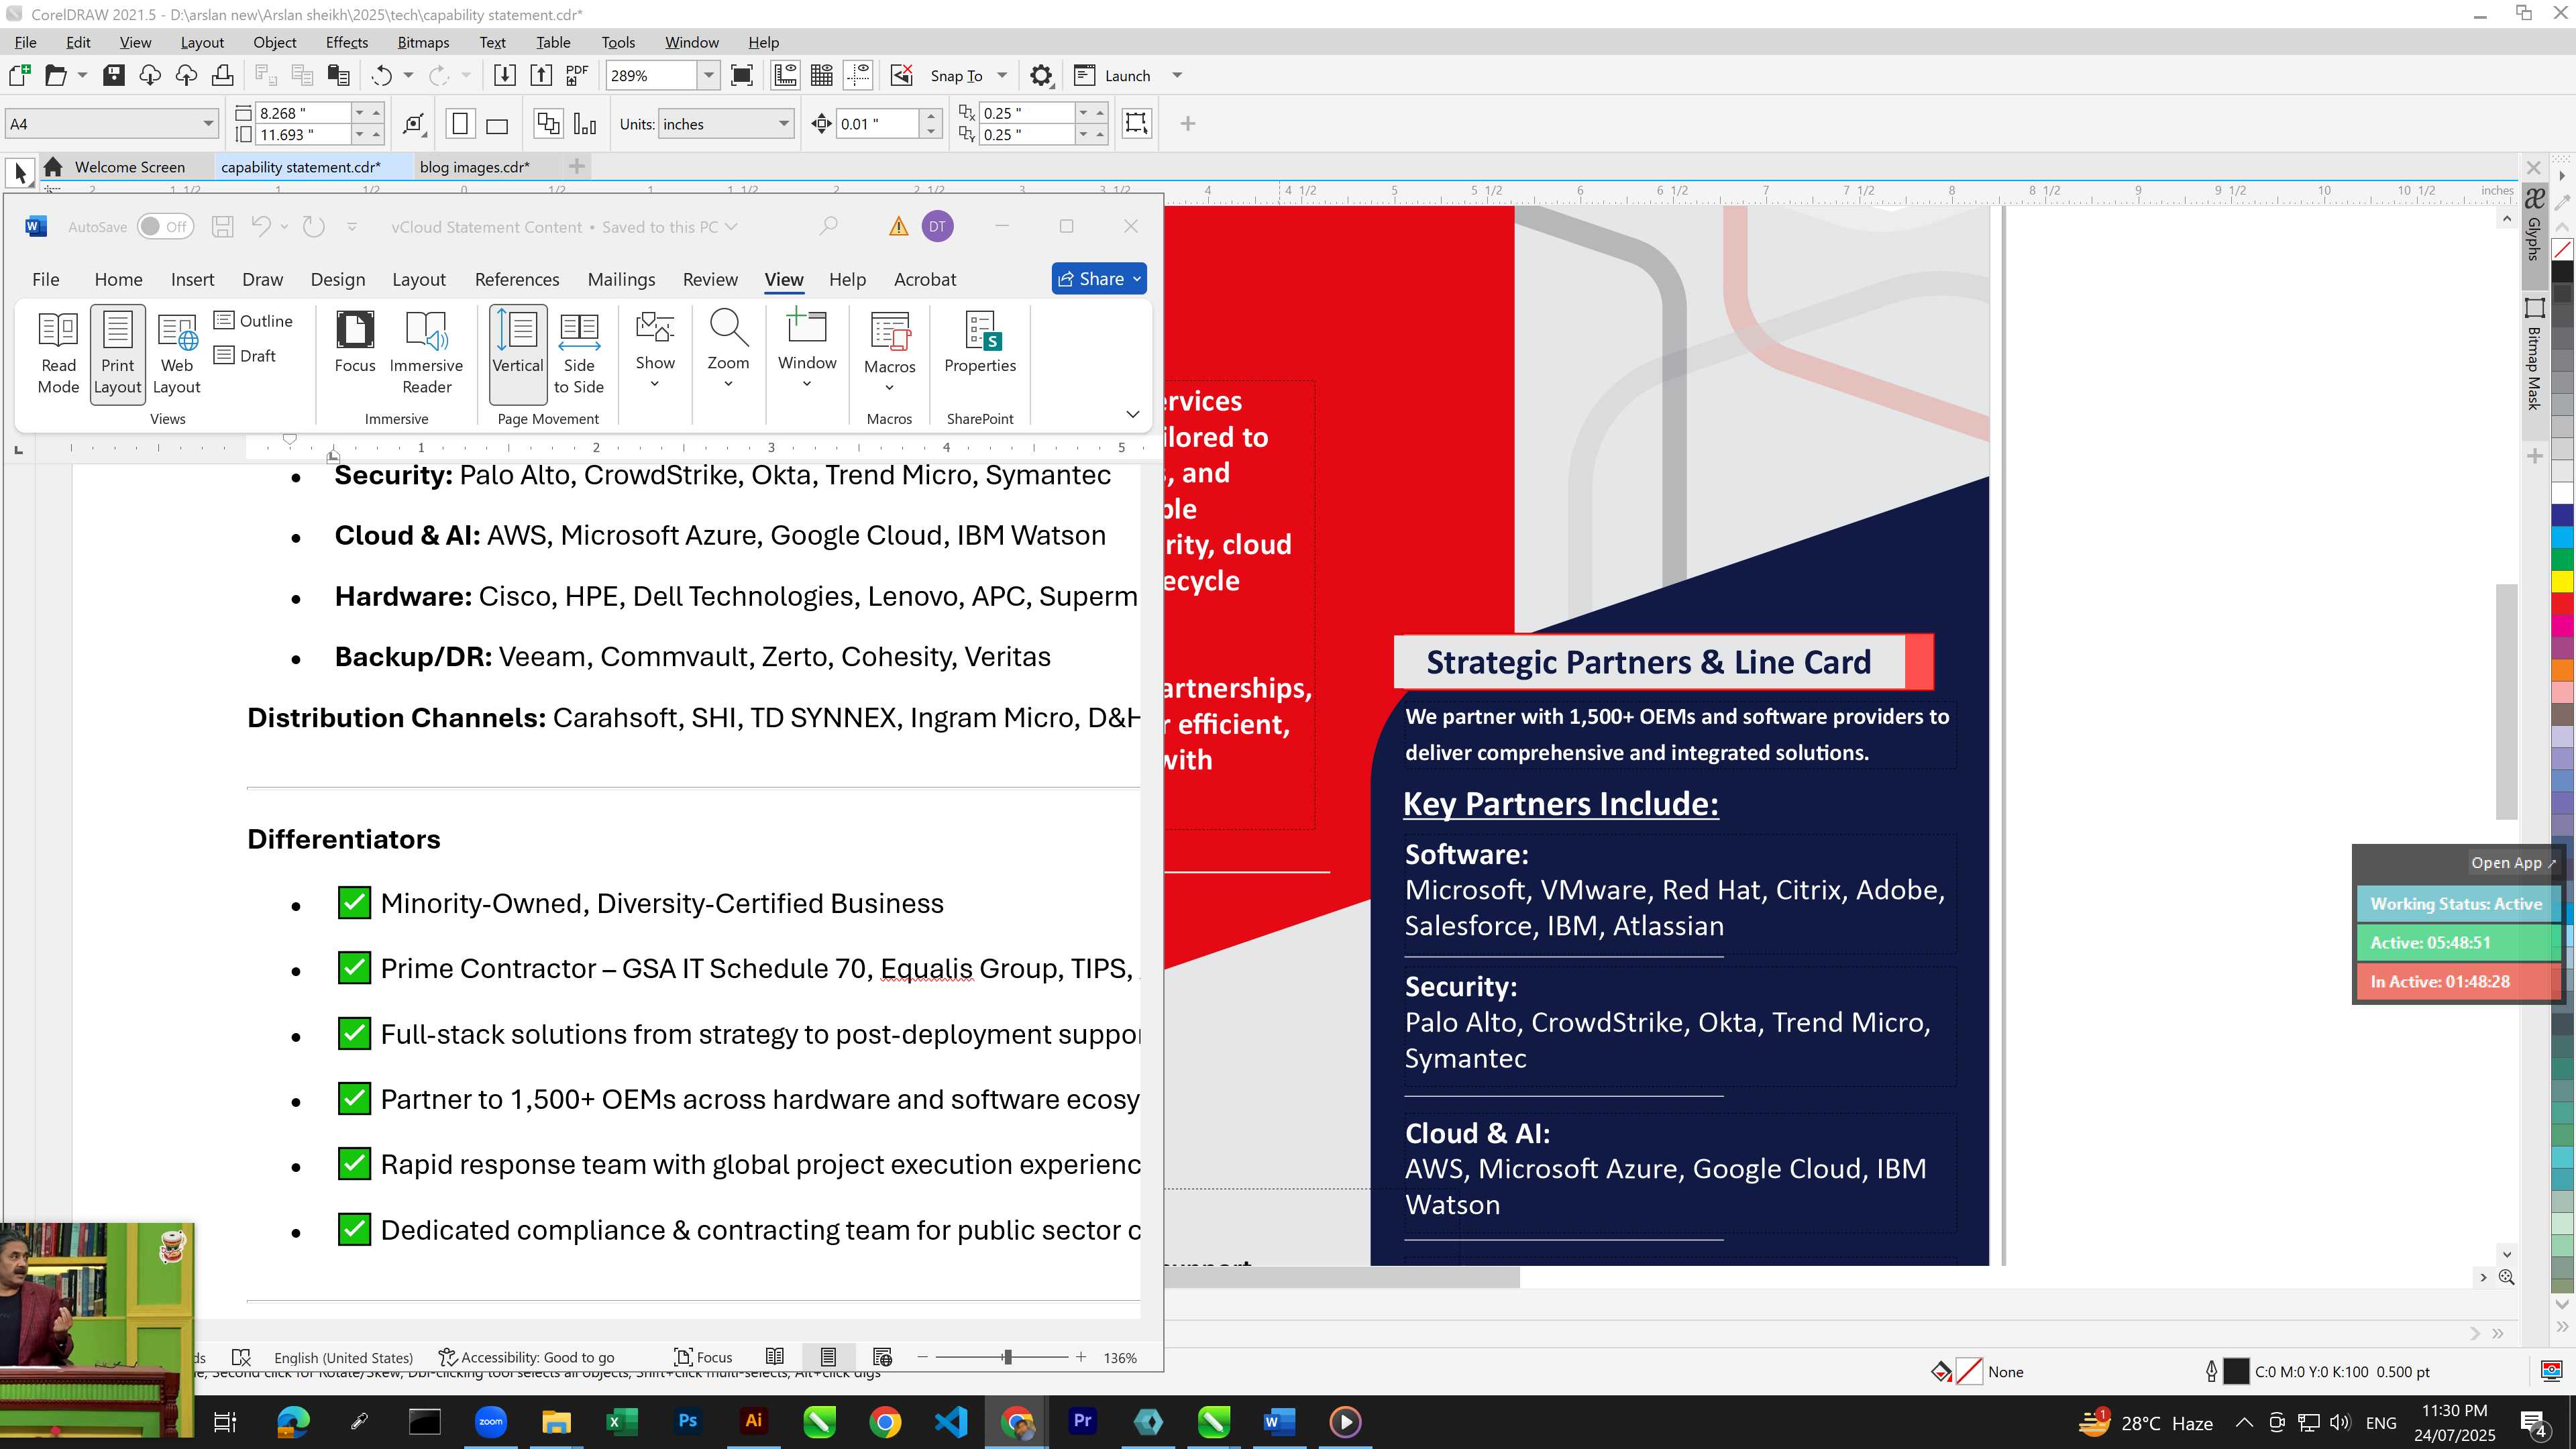Click the New document icon in CorelDRAW
This screenshot has height=1449, width=2576.
[x=19, y=76]
